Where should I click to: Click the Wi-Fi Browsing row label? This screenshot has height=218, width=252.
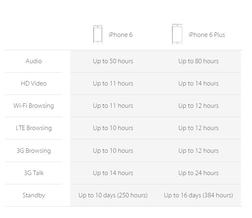(x=34, y=106)
